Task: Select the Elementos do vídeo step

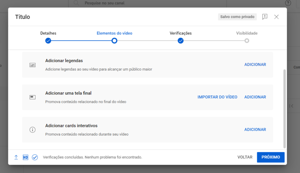Action: pos(115,33)
